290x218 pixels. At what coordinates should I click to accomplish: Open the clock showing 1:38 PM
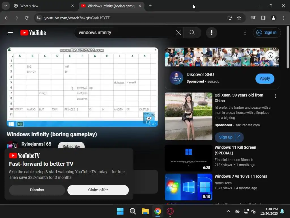pos(269,211)
